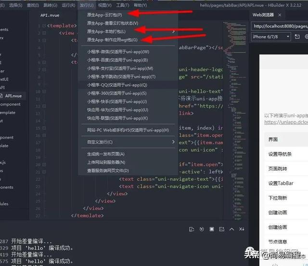The height and width of the screenshot is (266, 308).
Task: Choose 原生App-本地打包(L) menu entry
Action: (x=128, y=31)
